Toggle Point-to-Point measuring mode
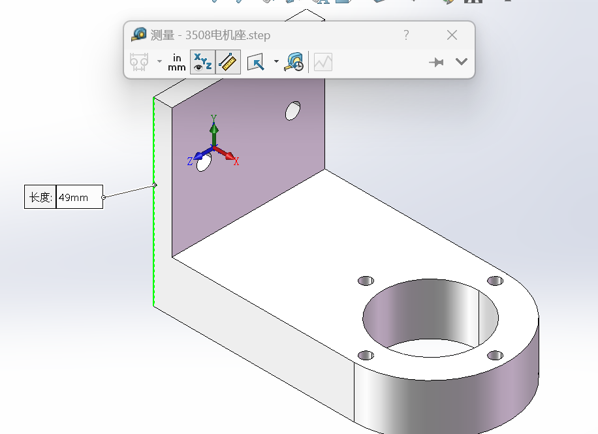 [228, 62]
